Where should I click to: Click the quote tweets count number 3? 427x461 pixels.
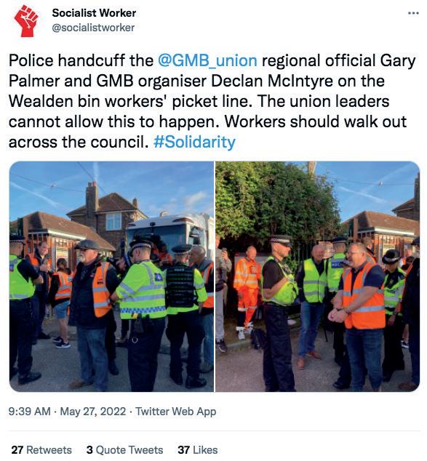click(89, 450)
